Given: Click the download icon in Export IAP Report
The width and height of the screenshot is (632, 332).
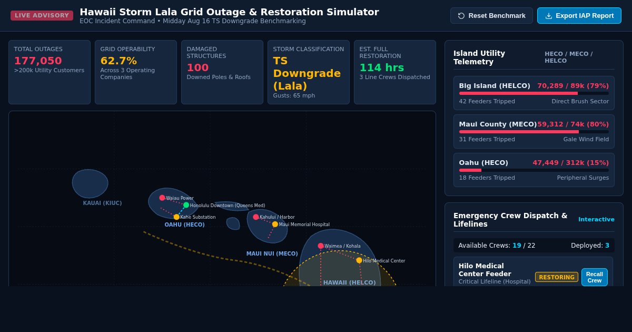Looking at the screenshot, I should [549, 16].
